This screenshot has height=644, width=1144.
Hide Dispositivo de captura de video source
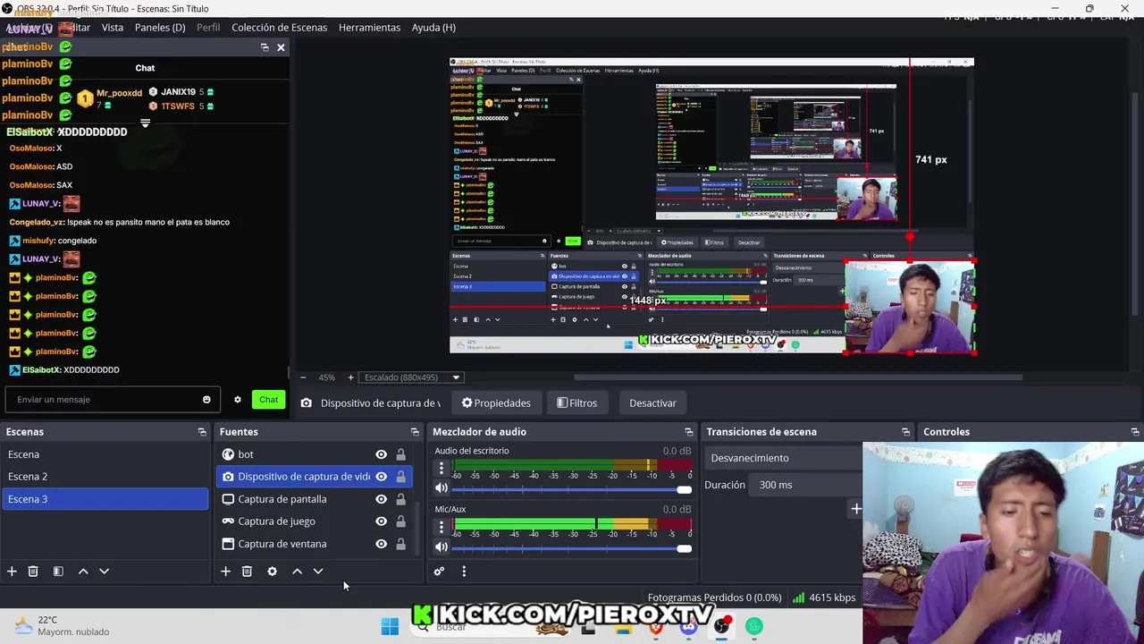(382, 477)
